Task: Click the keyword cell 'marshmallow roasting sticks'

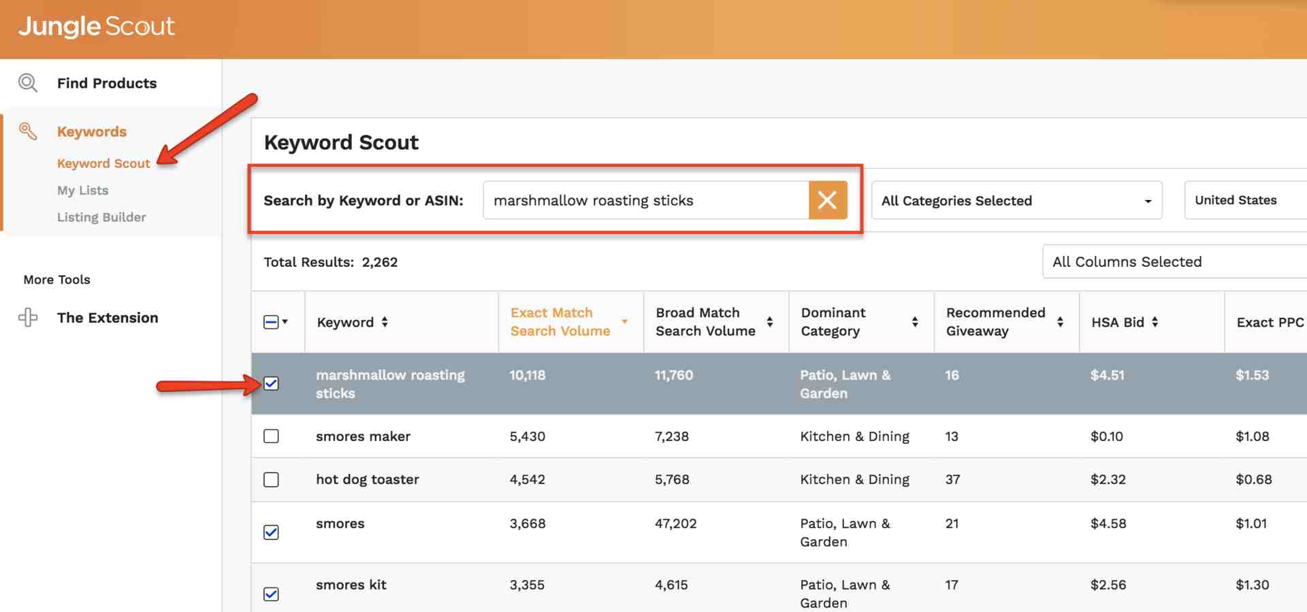Action: pyautogui.click(x=390, y=384)
